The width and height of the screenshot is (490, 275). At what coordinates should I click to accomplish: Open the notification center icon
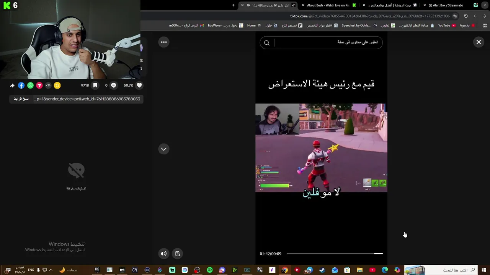8,270
